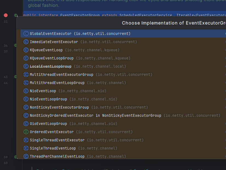The image size is (226, 170).
Task: Click the implementations gutter icon on line 59
Action: pyautogui.click(x=15, y=157)
